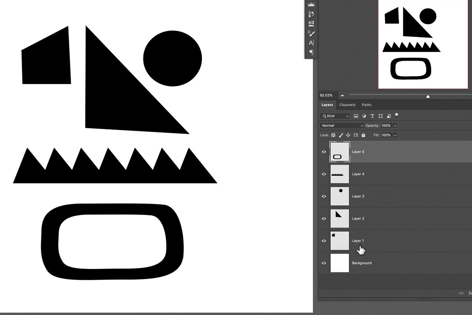Click the 92.02% zoom field

[327, 95]
